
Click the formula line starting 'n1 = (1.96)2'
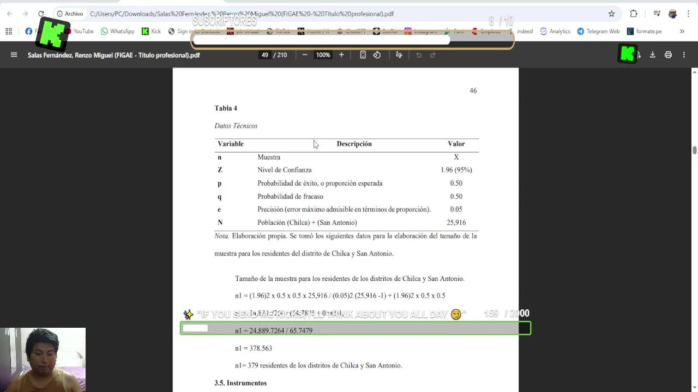tap(340, 296)
